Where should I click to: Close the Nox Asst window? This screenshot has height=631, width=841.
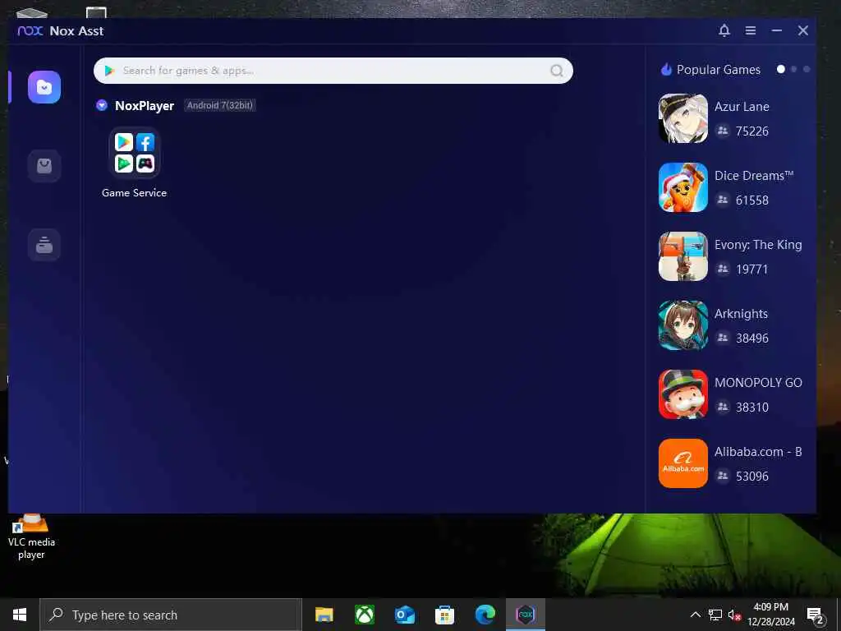pyautogui.click(x=803, y=30)
